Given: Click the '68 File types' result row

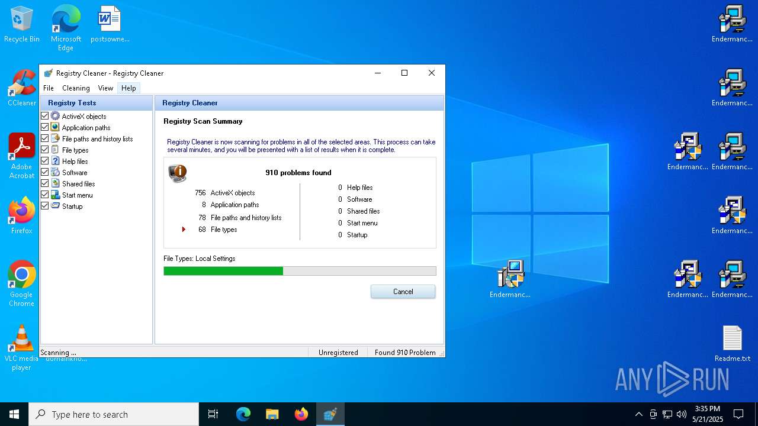Looking at the screenshot, I should 217,230.
